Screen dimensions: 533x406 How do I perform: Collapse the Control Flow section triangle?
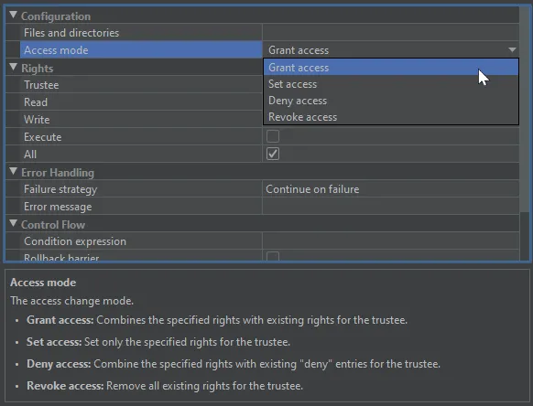pos(13,223)
